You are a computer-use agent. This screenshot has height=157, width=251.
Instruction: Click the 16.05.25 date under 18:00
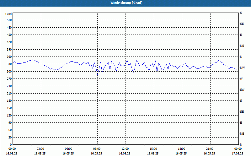click(181, 154)
